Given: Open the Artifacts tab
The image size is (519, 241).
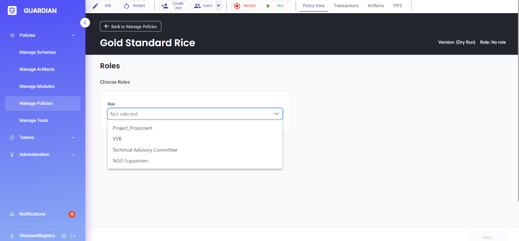Looking at the screenshot, I should click(x=375, y=6).
